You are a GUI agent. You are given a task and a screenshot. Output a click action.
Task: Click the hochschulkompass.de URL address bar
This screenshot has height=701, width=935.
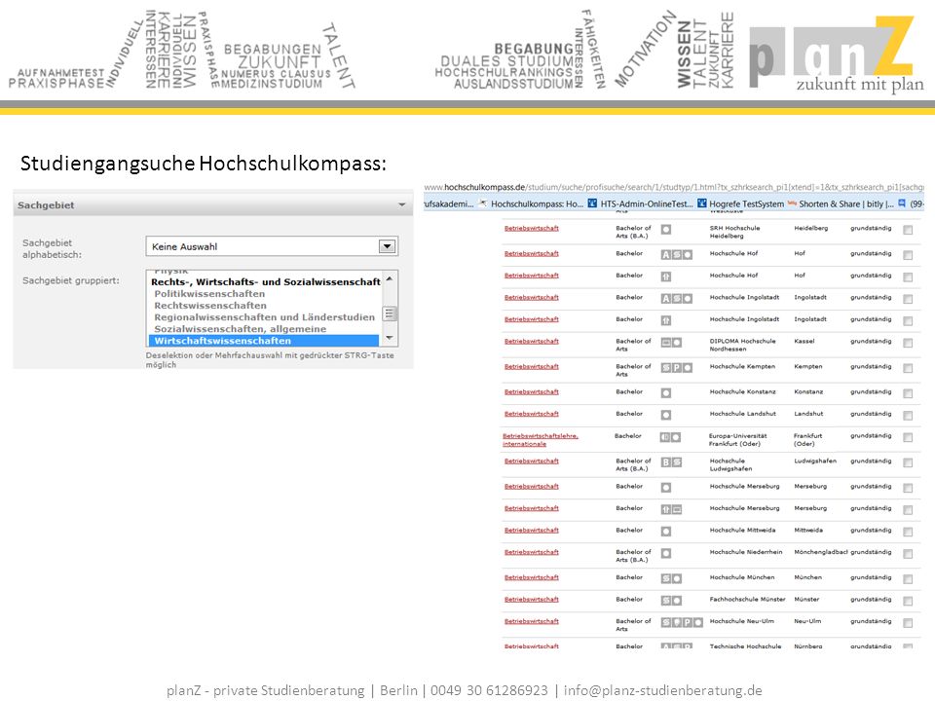(674, 187)
